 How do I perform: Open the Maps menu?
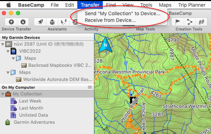[x=165, y=5]
